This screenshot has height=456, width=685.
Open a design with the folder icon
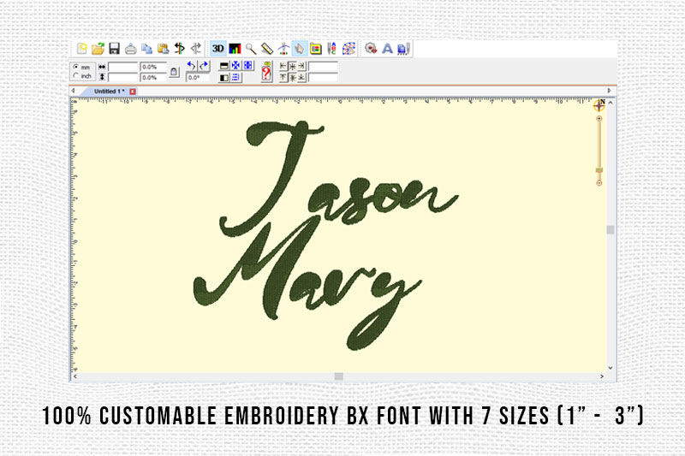click(x=98, y=49)
